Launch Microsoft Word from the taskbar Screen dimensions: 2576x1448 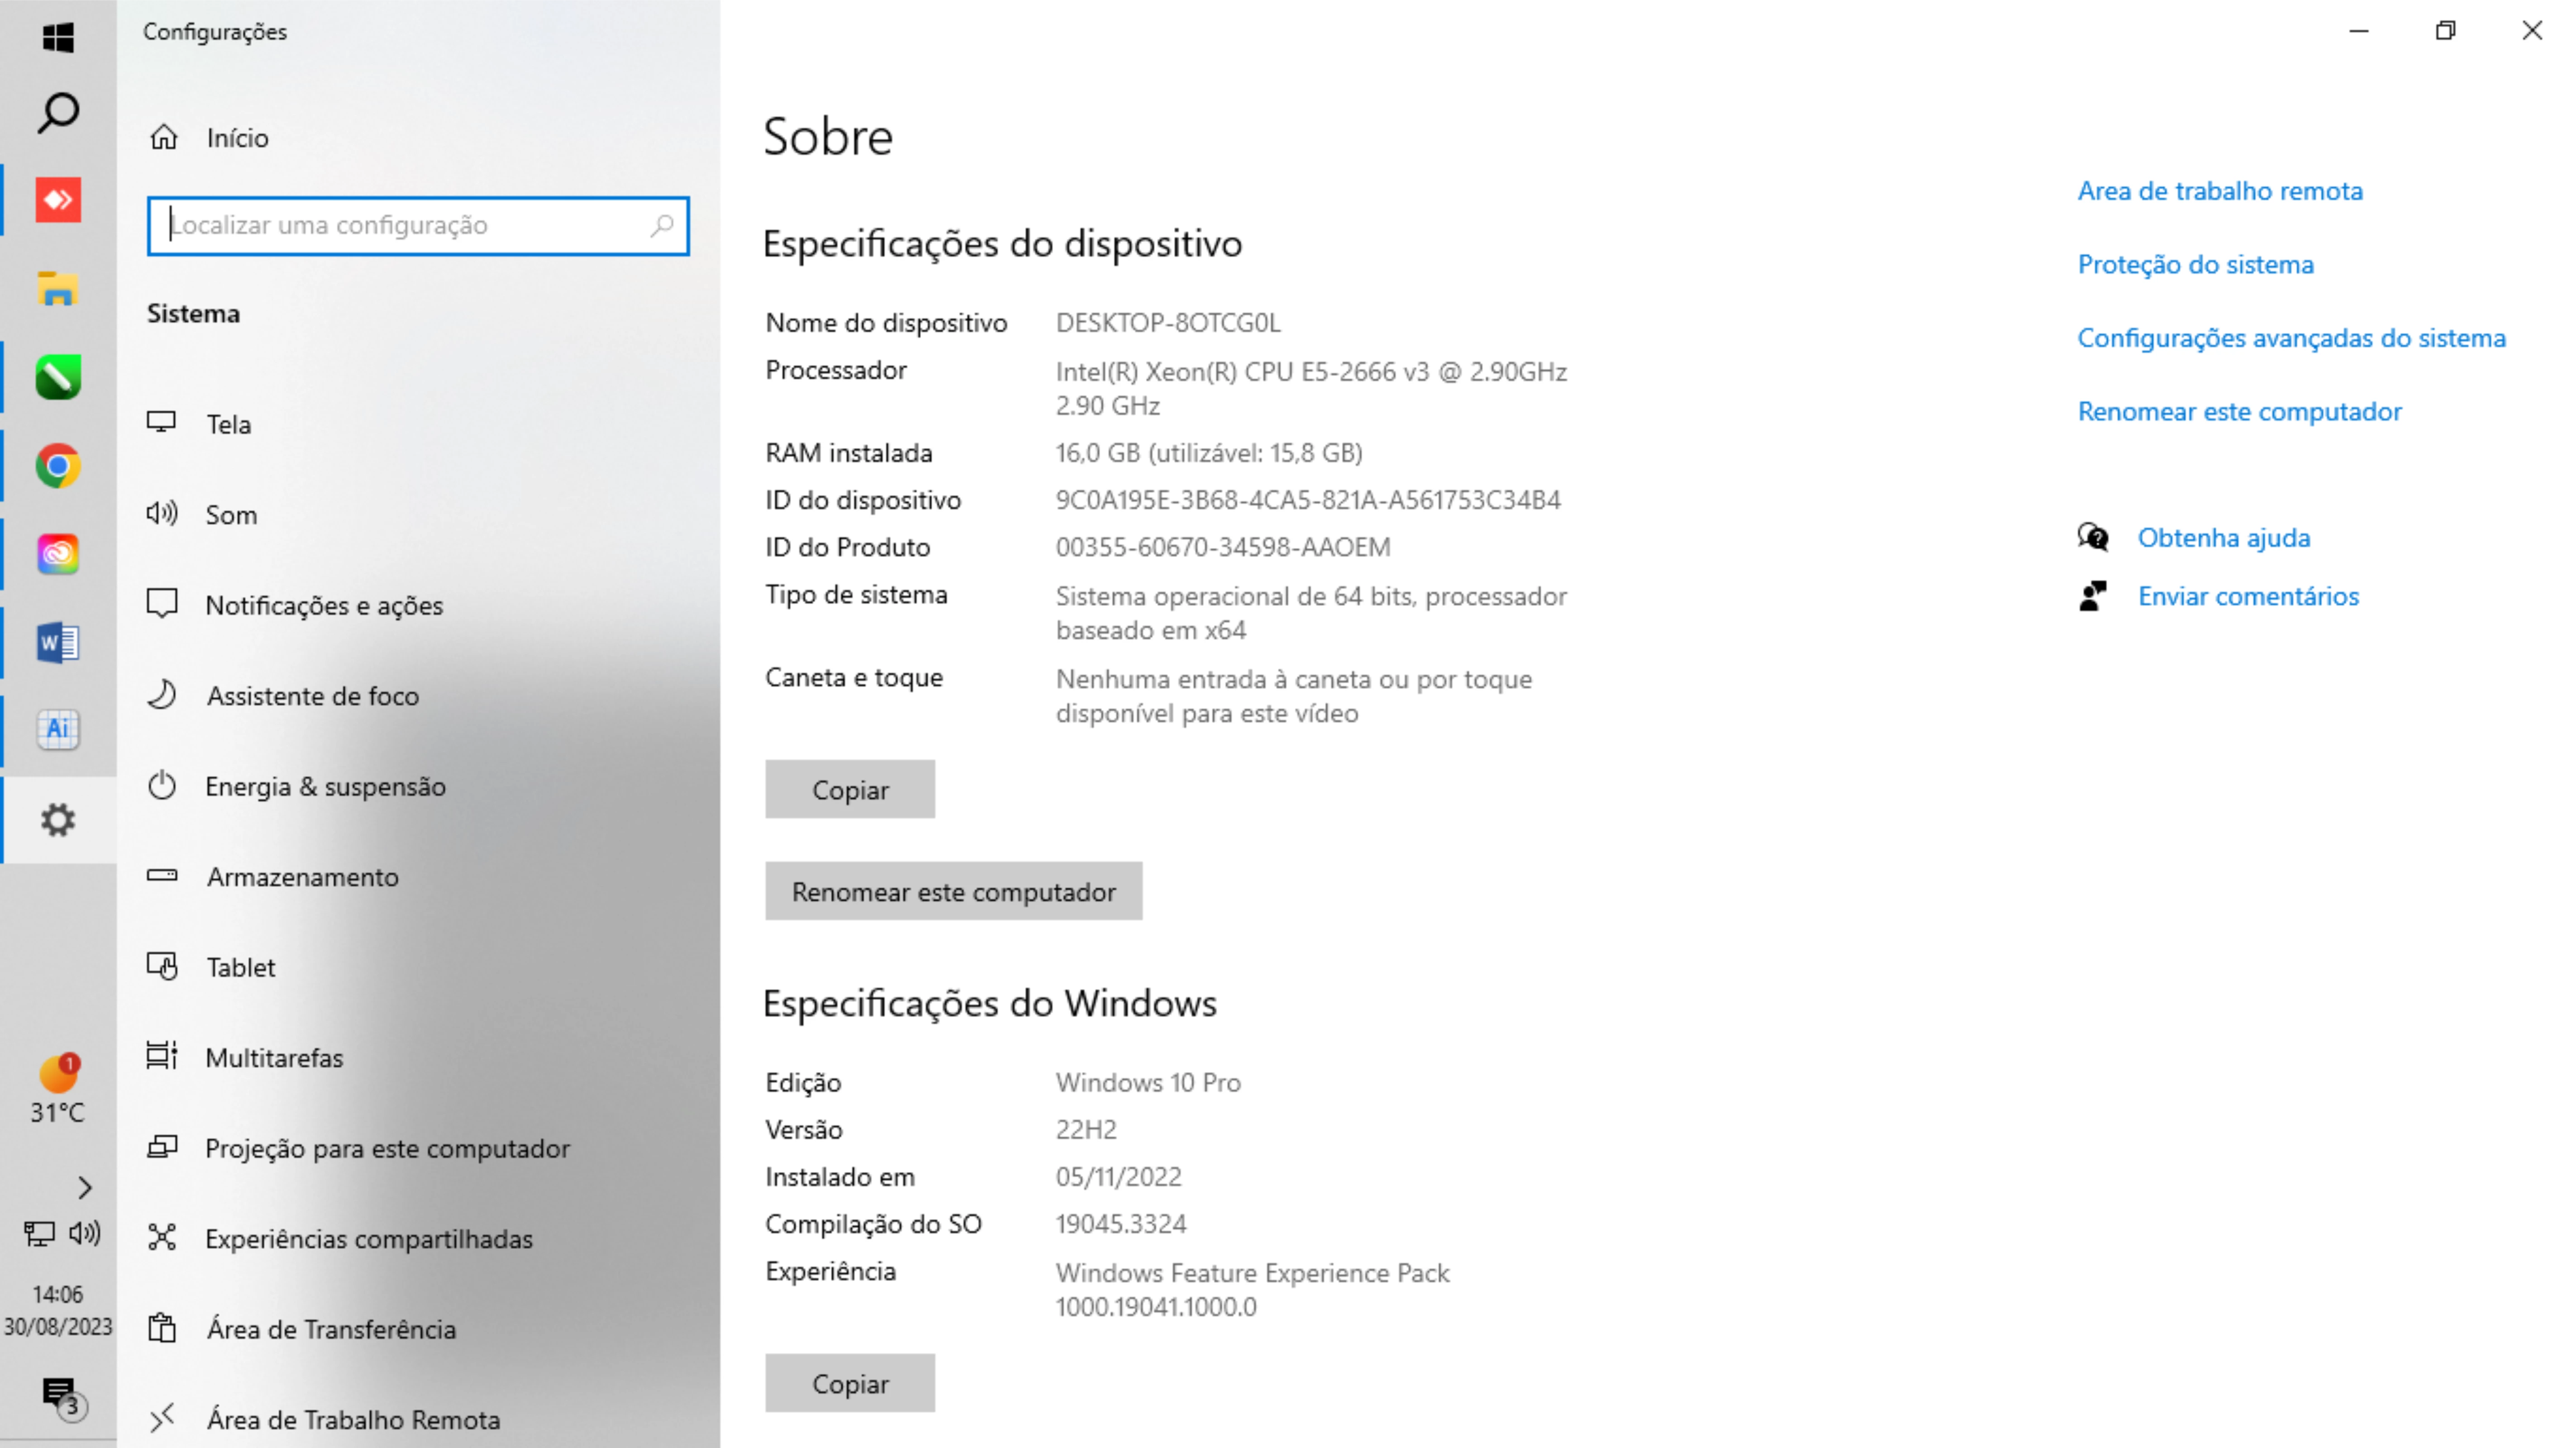pyautogui.click(x=58, y=642)
